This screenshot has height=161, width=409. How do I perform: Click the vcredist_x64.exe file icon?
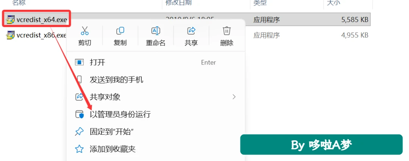(10, 20)
